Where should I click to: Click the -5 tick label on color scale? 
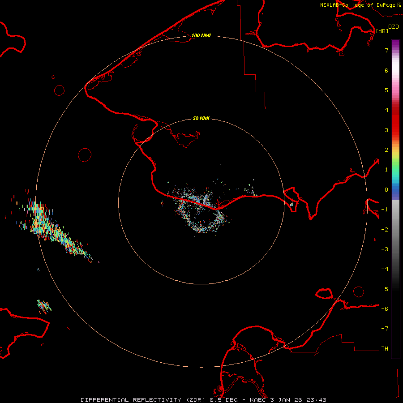(x=385, y=289)
